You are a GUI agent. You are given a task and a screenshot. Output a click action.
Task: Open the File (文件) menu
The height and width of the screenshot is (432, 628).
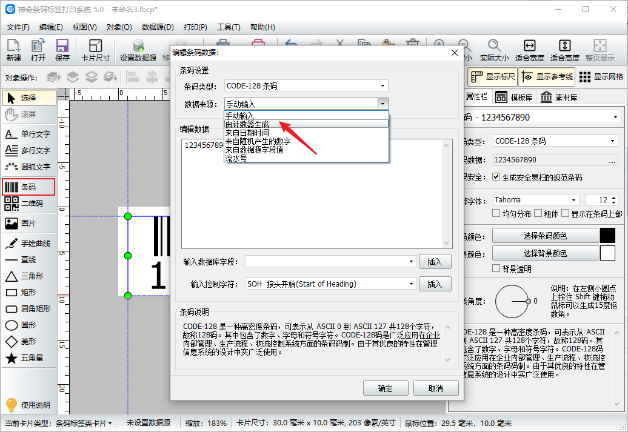18,27
